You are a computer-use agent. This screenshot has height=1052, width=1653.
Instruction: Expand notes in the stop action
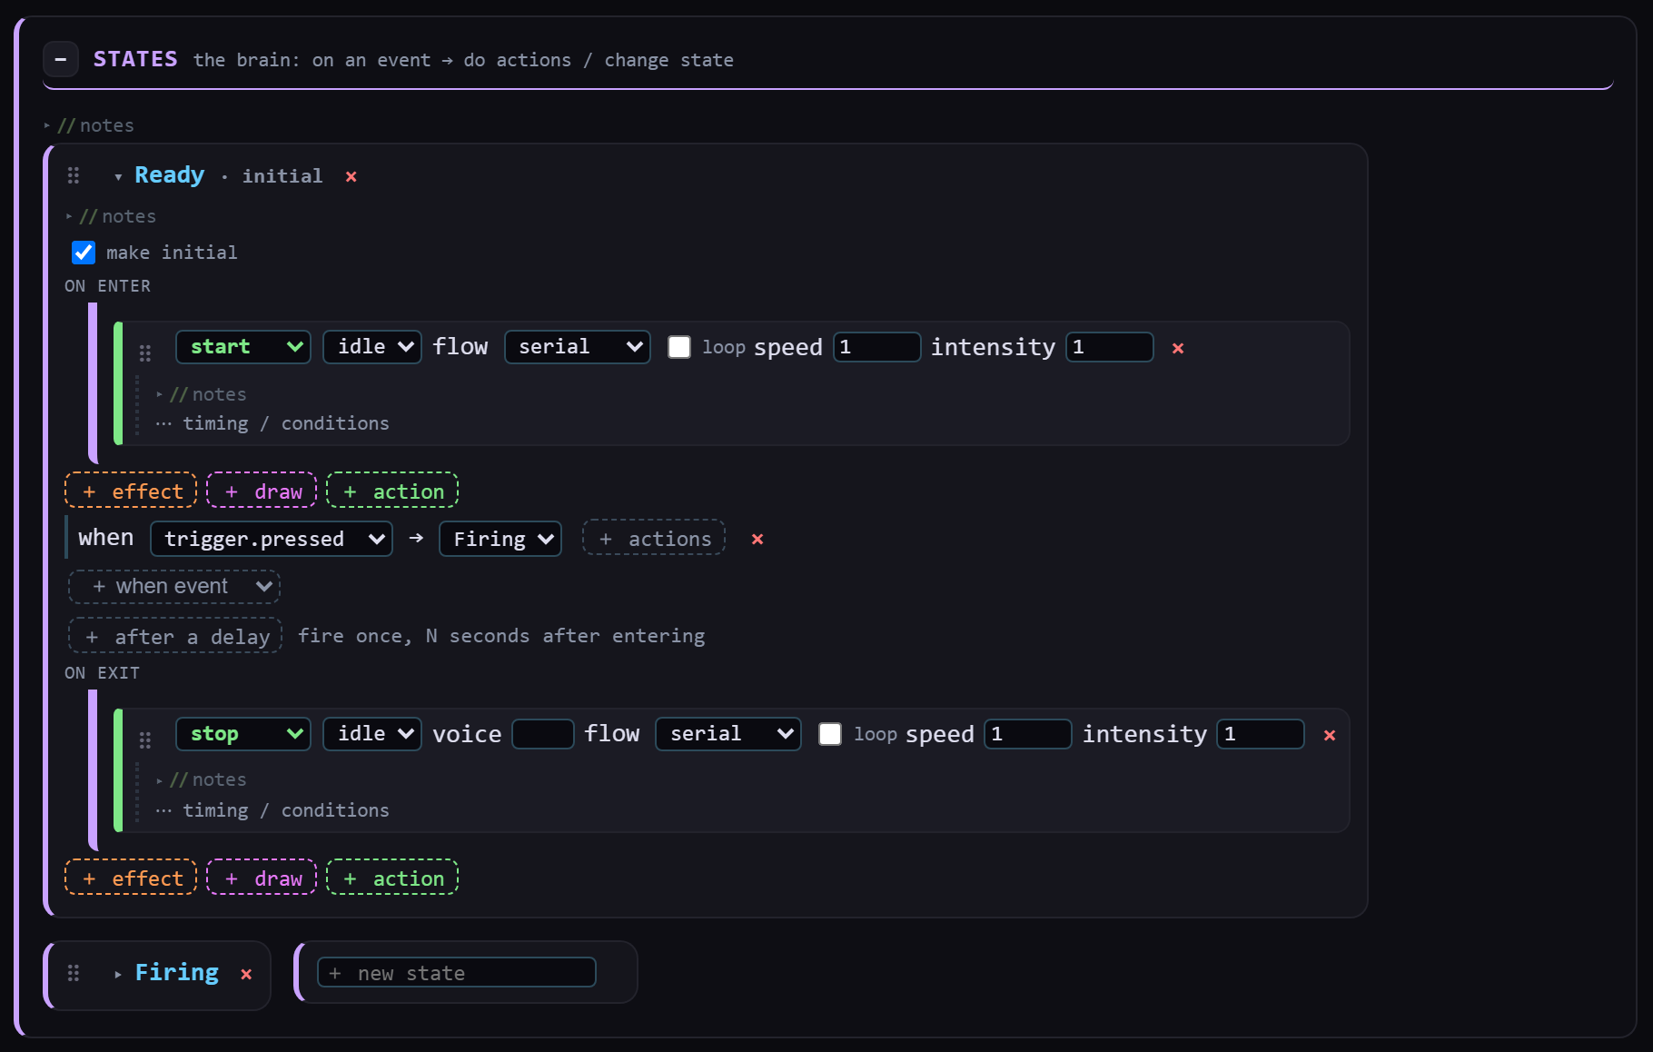[x=202, y=779]
